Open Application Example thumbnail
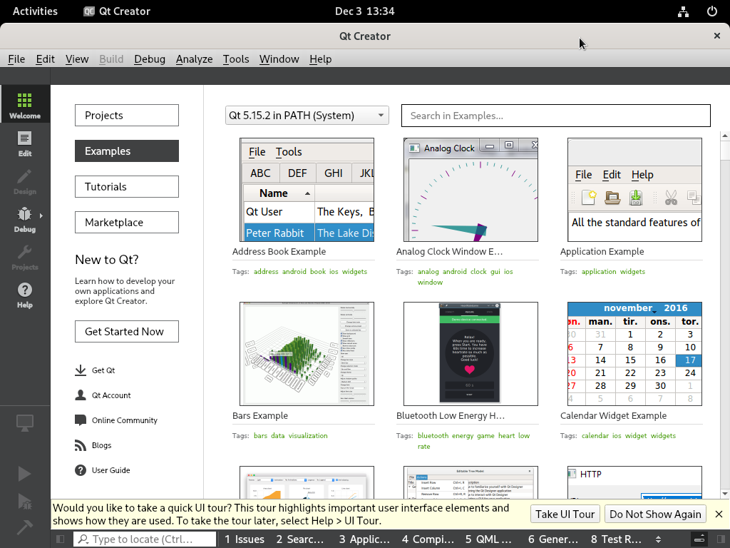This screenshot has height=548, width=730. point(634,190)
